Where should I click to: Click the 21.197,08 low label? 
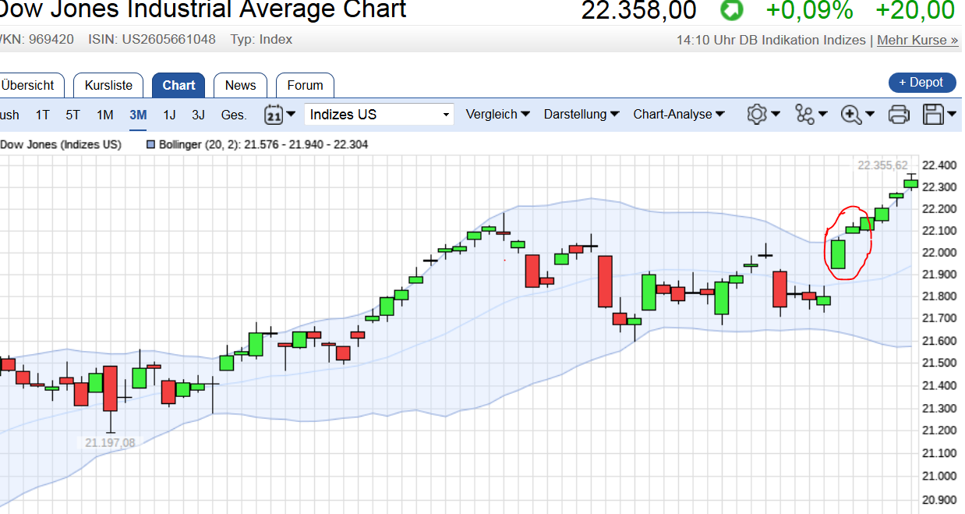[x=110, y=442]
